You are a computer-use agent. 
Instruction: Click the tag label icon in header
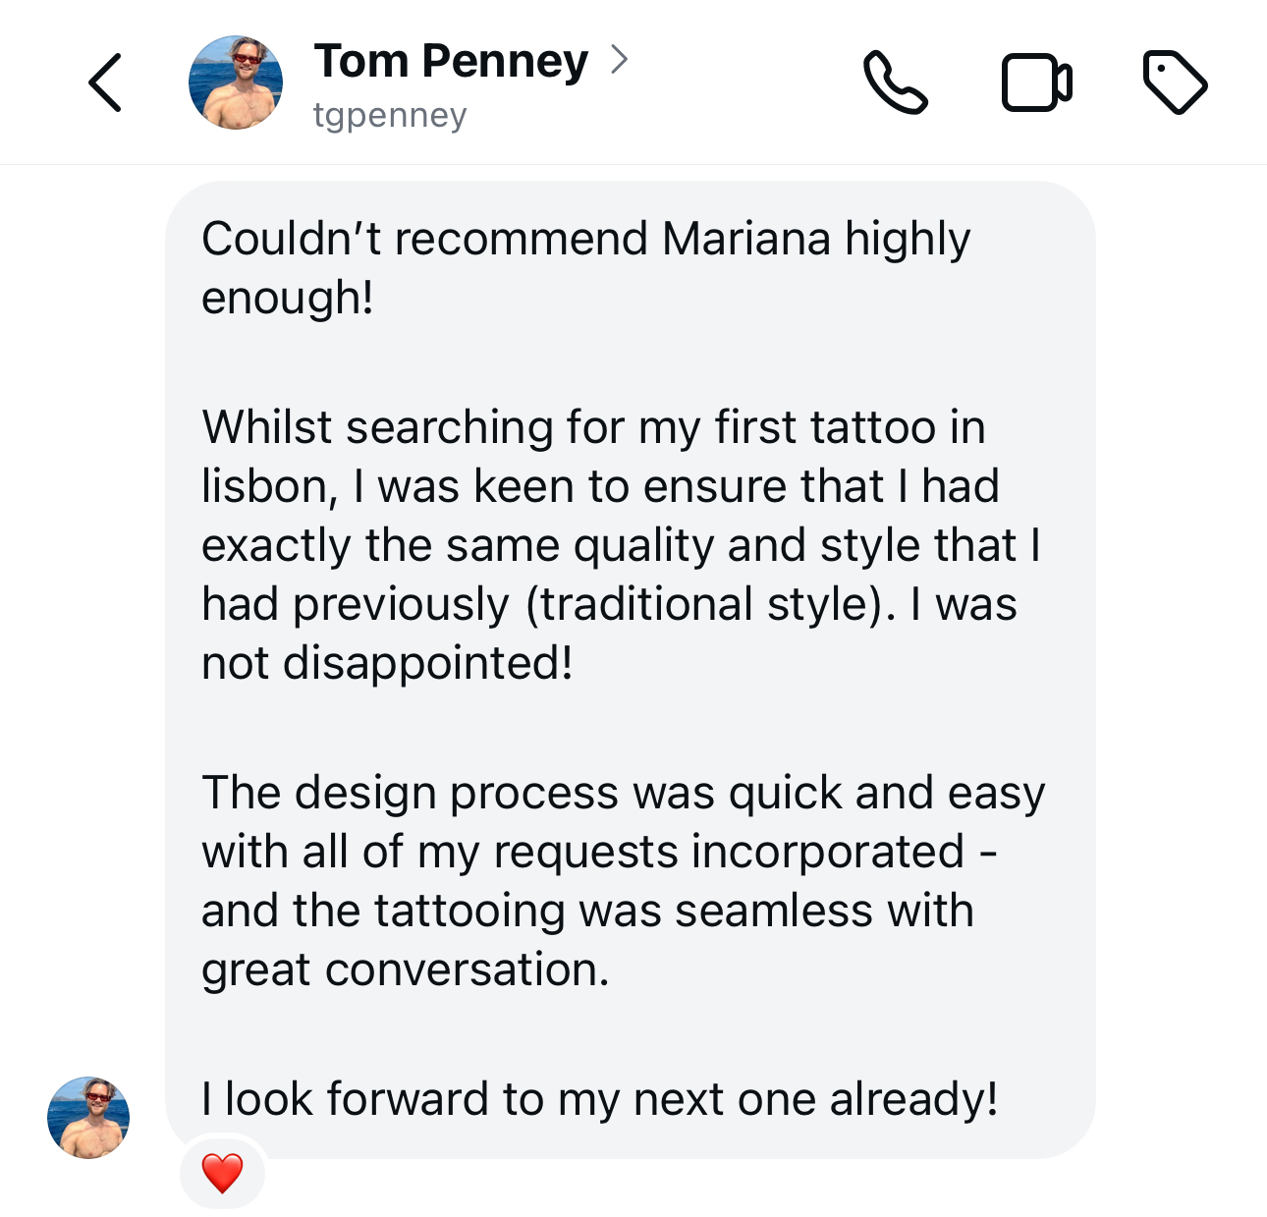(1175, 83)
